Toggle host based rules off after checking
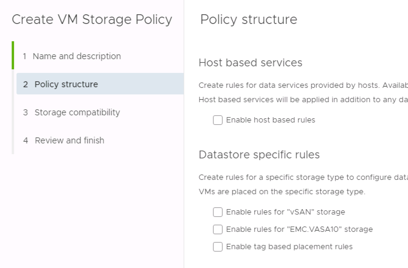 (217, 120)
